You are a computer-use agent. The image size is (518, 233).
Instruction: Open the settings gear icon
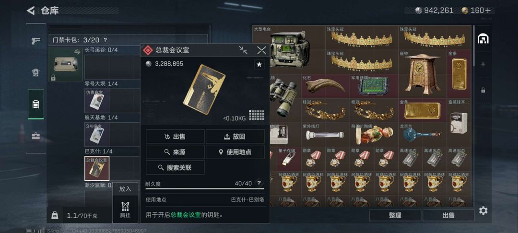click(x=483, y=210)
